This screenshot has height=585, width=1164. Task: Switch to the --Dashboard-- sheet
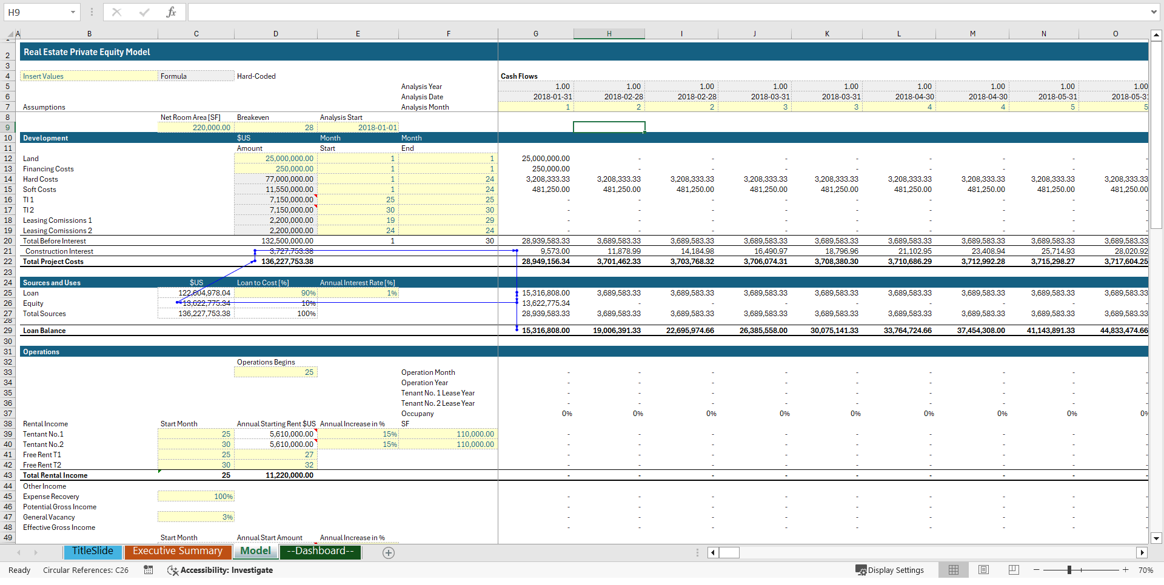coord(320,551)
